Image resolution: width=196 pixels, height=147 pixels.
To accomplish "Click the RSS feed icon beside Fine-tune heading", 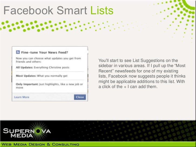I will coord(18,52).
